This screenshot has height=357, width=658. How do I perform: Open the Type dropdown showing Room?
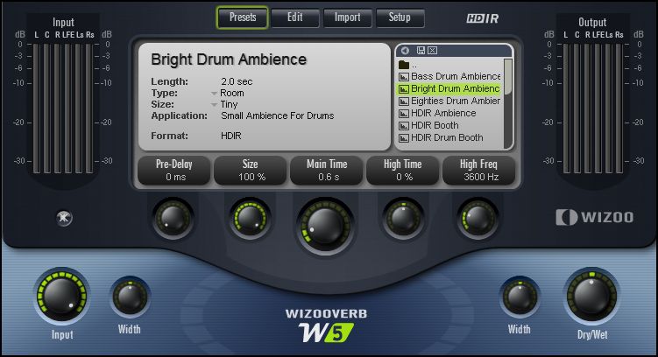[227, 93]
